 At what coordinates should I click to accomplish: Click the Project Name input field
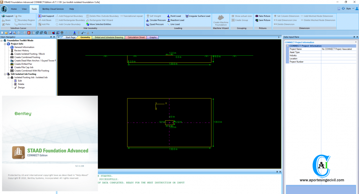[x=338, y=49]
